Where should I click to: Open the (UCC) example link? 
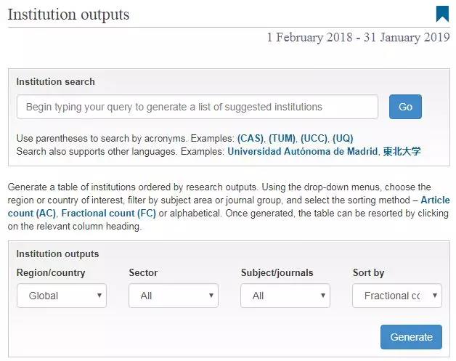314,138
